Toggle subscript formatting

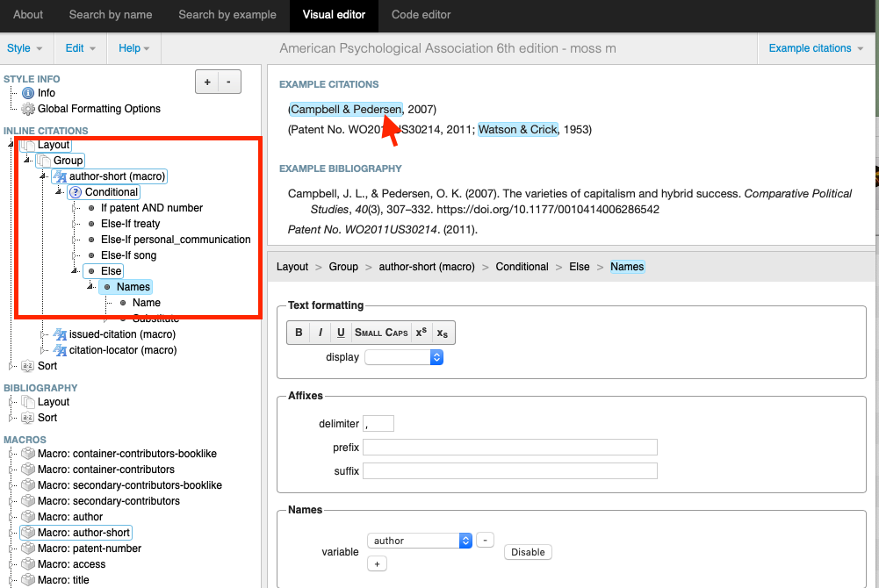pos(443,333)
